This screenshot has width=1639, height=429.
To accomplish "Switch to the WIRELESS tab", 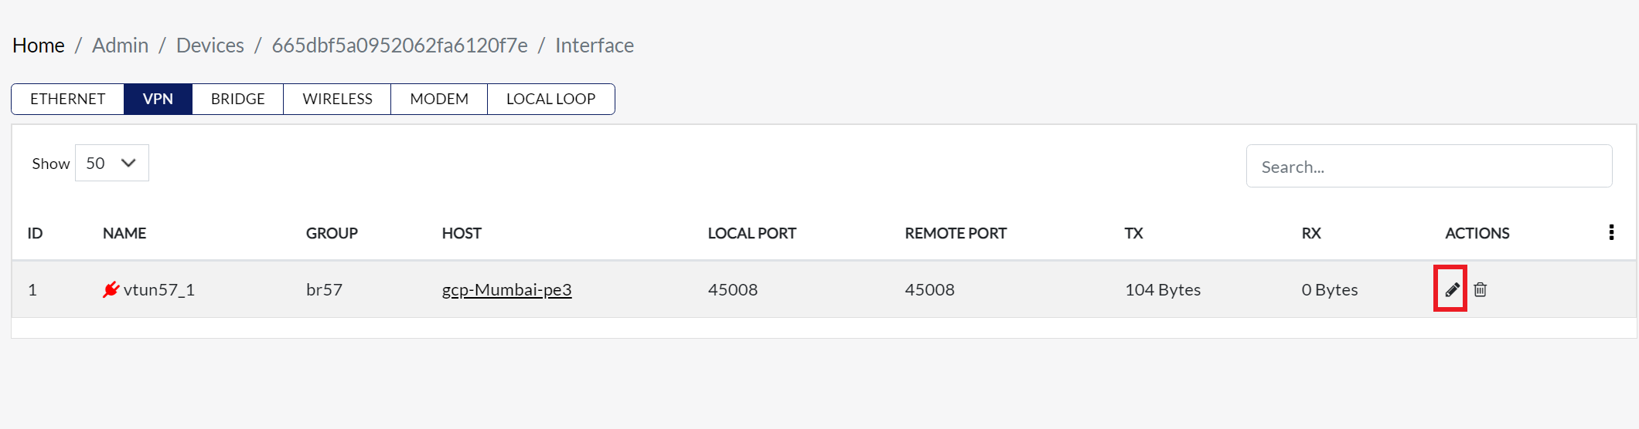I will 337,99.
